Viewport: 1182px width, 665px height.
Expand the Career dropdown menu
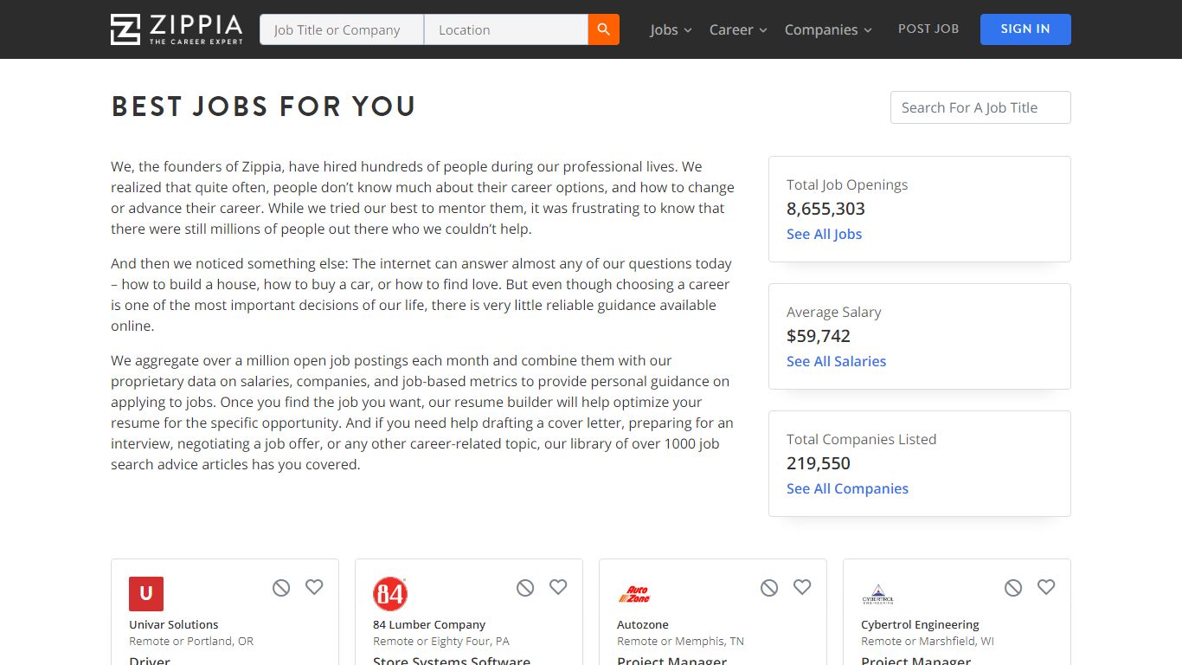[738, 29]
